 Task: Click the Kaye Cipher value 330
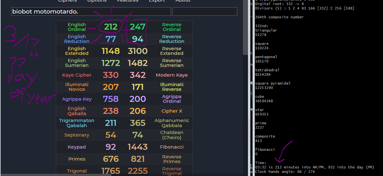click(111, 75)
